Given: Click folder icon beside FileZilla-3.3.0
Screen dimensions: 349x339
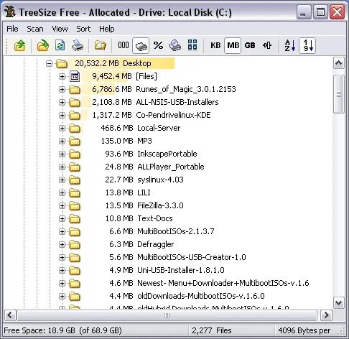Looking at the screenshot, I should point(75,206).
